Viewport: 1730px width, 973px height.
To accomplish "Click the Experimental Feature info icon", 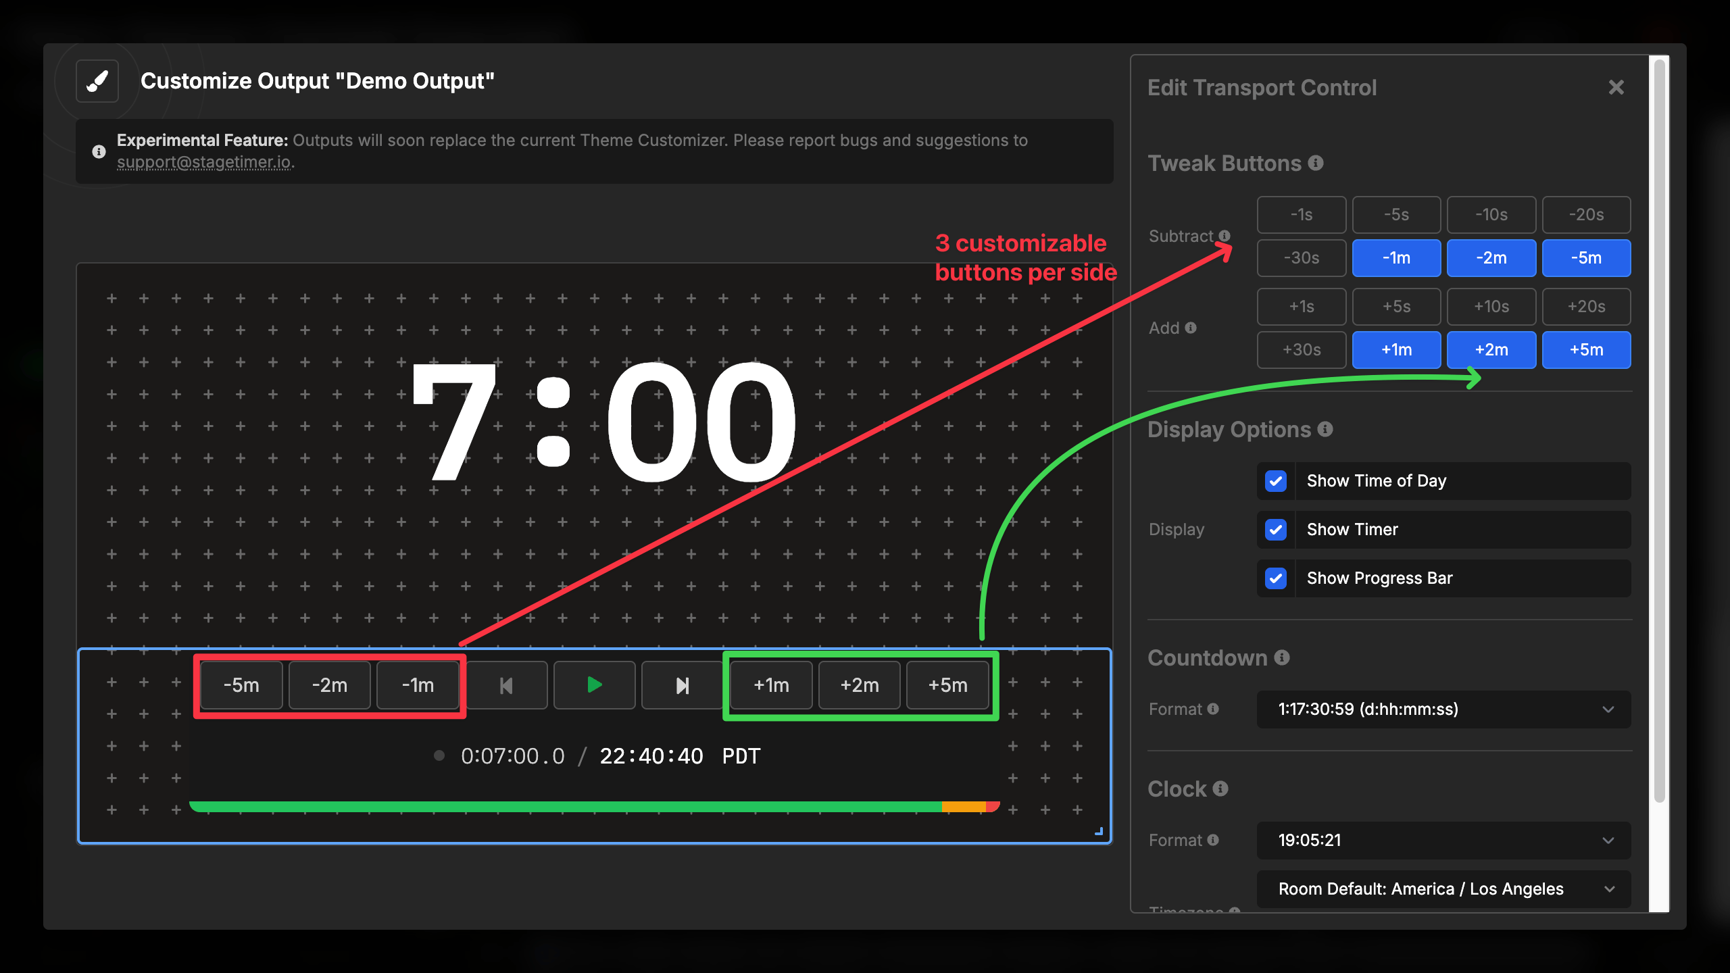I will click(99, 151).
